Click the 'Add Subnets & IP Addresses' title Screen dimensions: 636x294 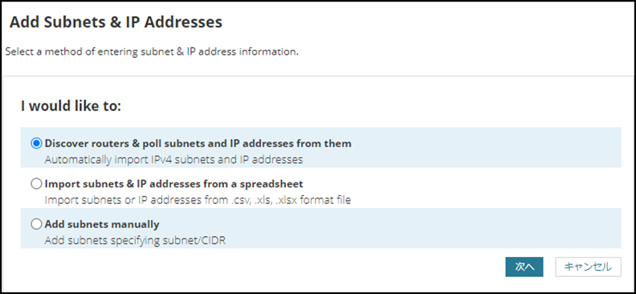click(x=116, y=22)
